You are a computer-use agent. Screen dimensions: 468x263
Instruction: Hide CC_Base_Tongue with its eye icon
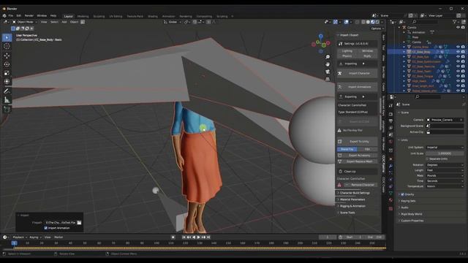point(458,76)
